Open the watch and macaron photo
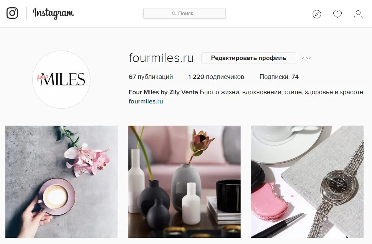Image resolution: width=372 pixels, height=244 pixels. 308,182
